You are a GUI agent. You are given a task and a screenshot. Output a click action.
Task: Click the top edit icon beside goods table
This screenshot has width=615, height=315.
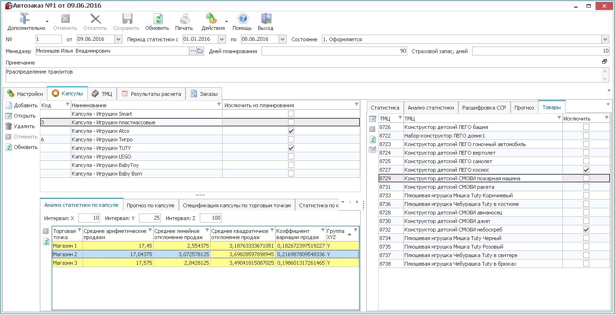(373, 119)
